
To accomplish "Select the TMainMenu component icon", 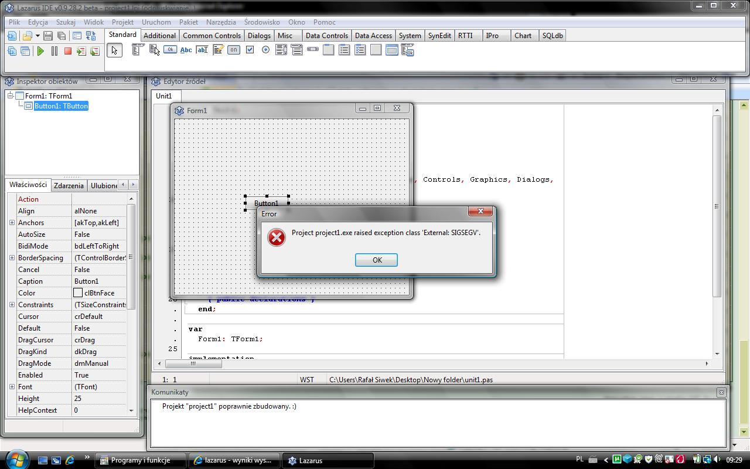I will click(x=138, y=50).
